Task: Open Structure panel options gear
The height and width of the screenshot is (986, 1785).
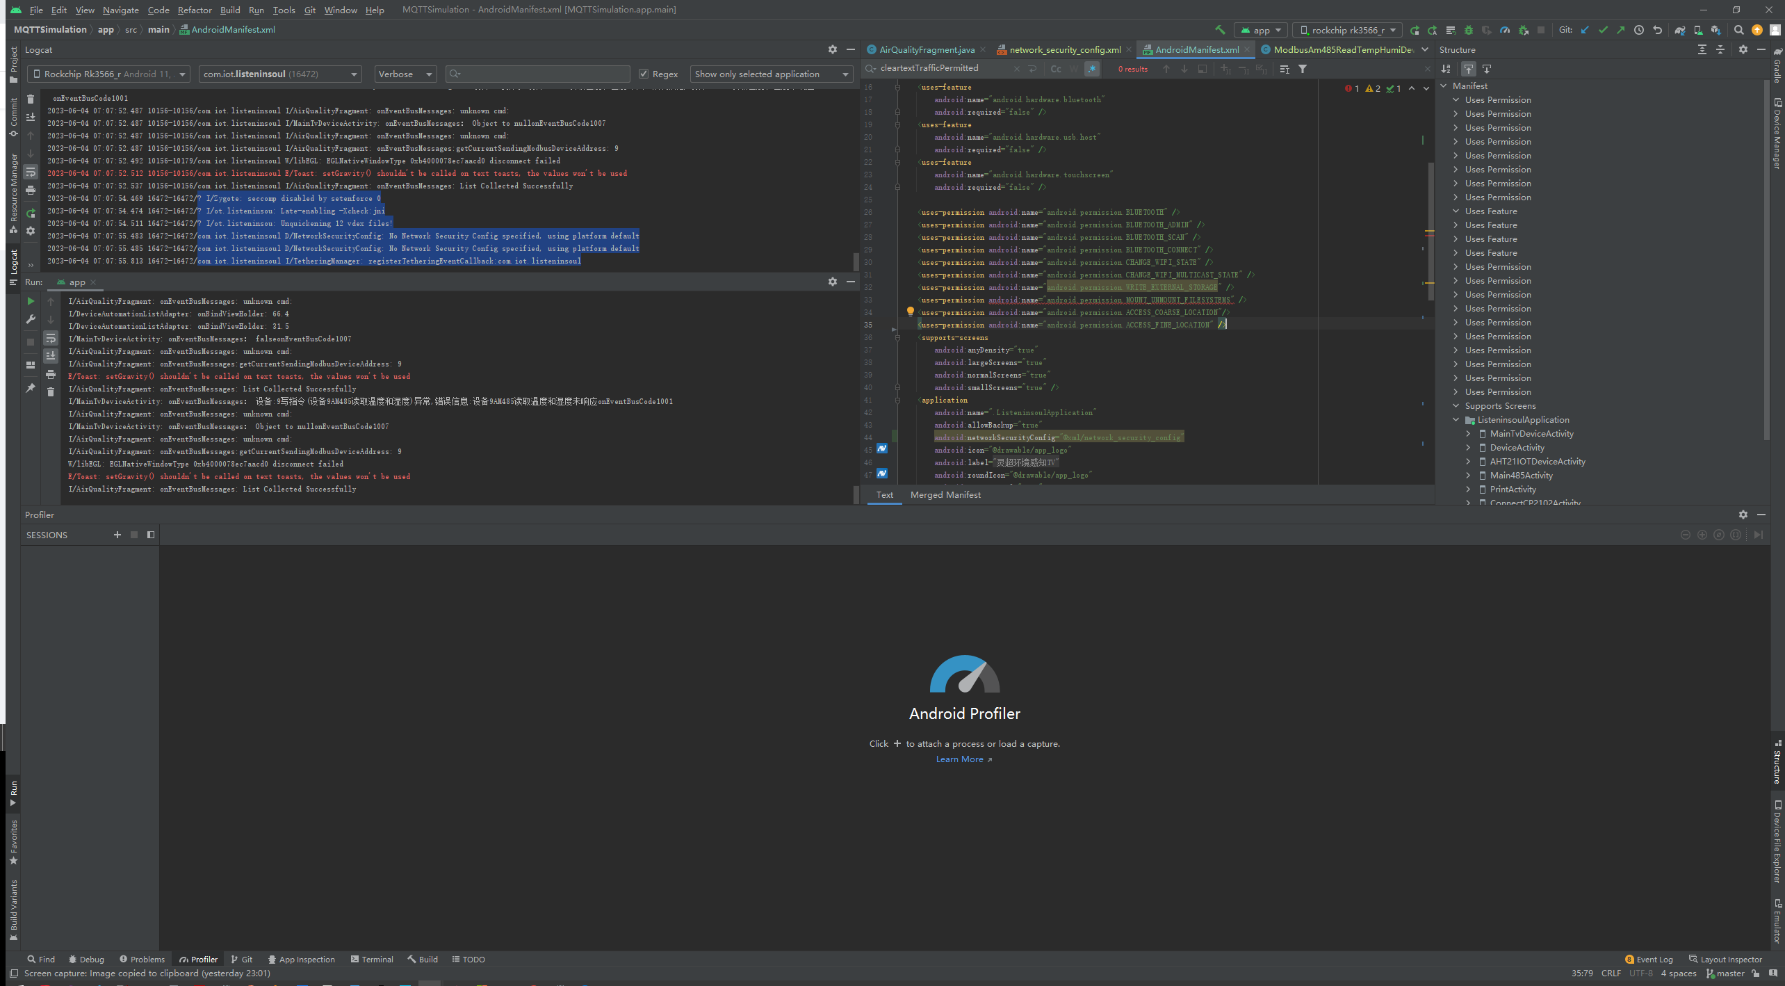Action: (1743, 49)
